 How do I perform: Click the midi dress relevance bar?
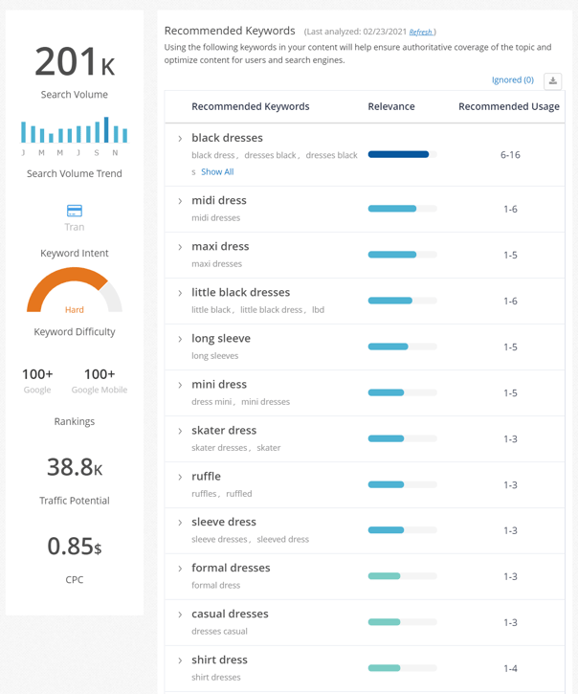tap(402, 209)
